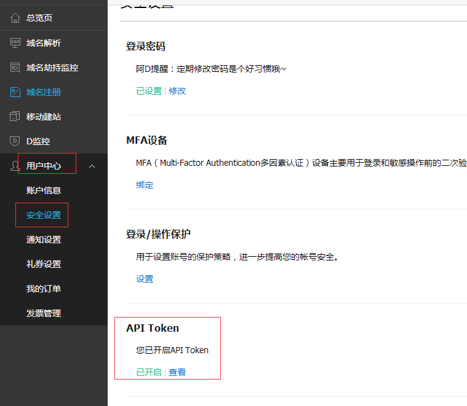Click the site-builder icon beside 移动建站

coord(15,117)
